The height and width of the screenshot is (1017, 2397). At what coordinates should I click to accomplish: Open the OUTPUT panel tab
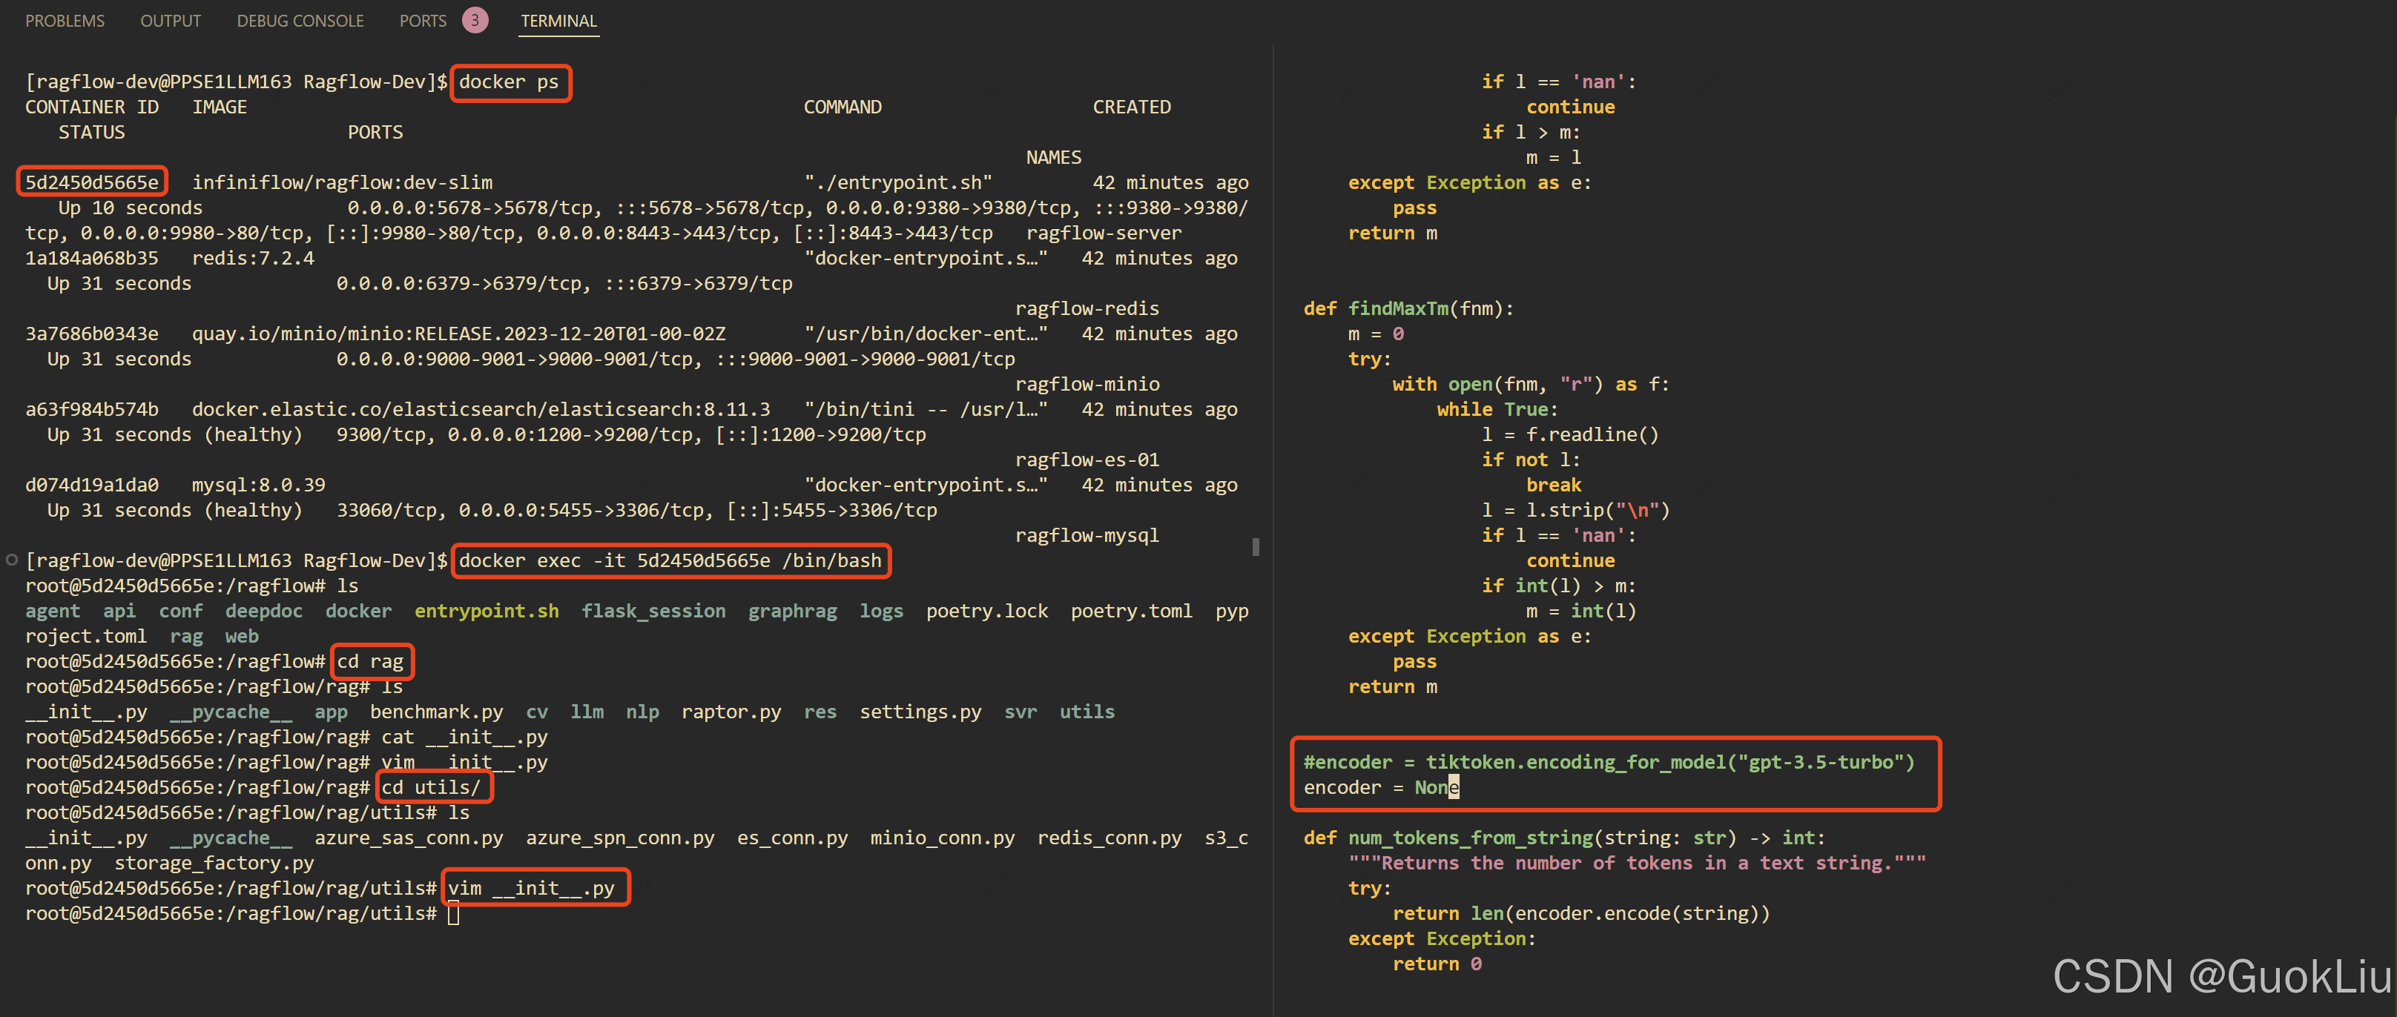pos(171,21)
